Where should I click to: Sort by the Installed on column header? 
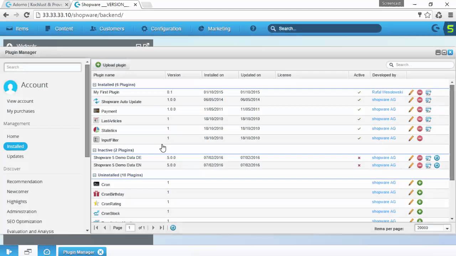pos(220,75)
